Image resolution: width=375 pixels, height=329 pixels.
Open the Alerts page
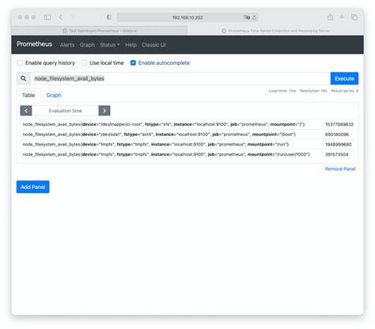point(67,45)
